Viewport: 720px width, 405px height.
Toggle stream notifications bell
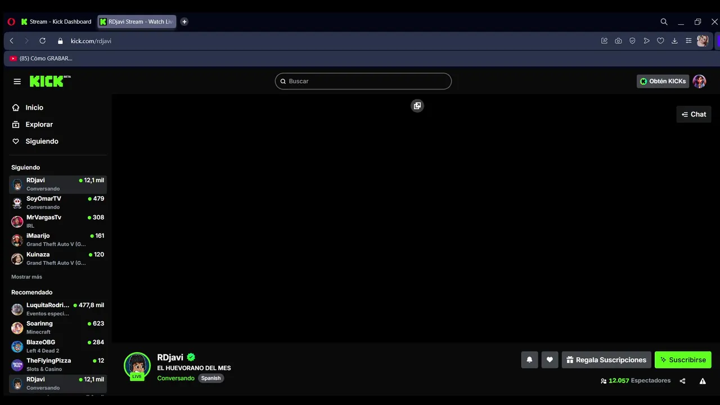tap(529, 360)
